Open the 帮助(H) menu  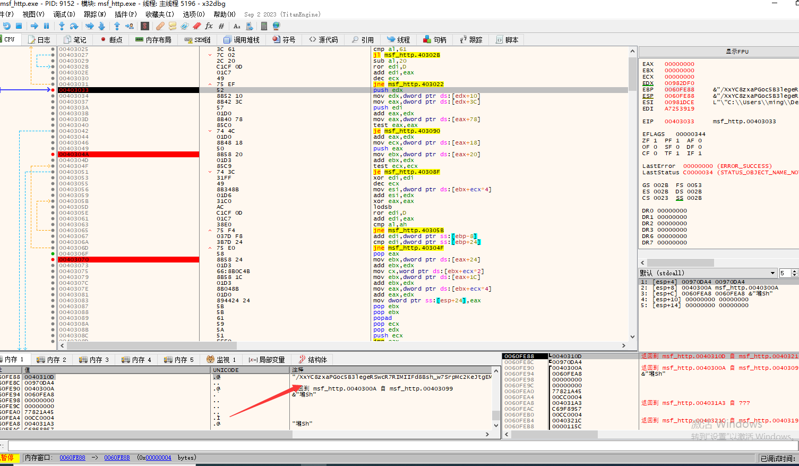click(x=225, y=14)
